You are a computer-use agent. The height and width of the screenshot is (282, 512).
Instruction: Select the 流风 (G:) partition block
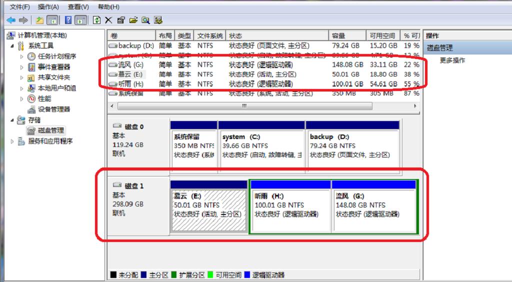tap(374, 206)
